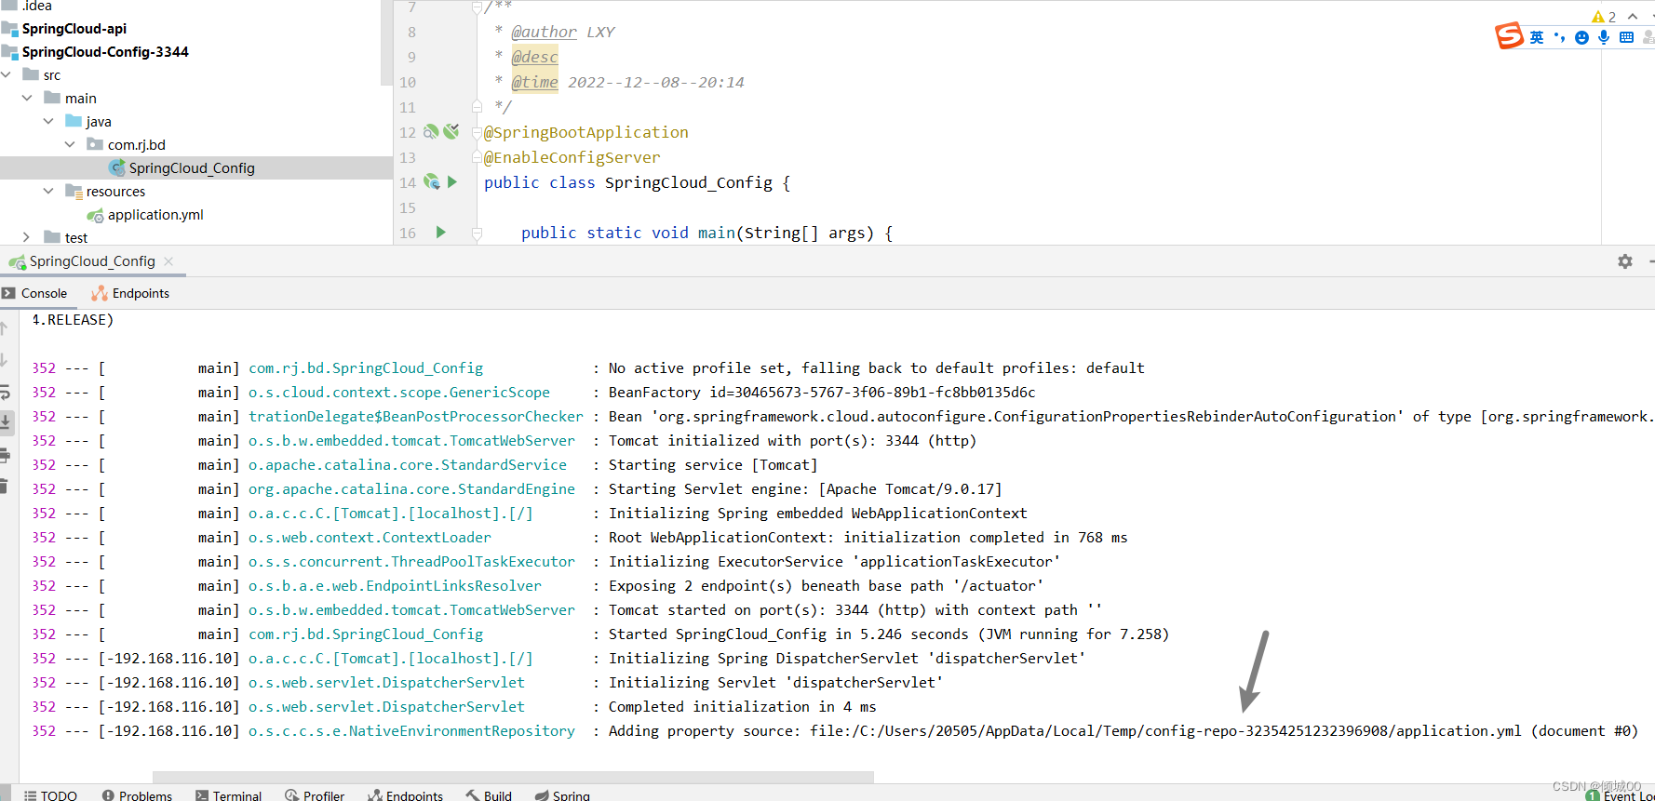Click o.s.c.c.s.e.NativeEnvironmentRepository logger
Image resolution: width=1655 pixels, height=801 pixels.
pyautogui.click(x=411, y=731)
